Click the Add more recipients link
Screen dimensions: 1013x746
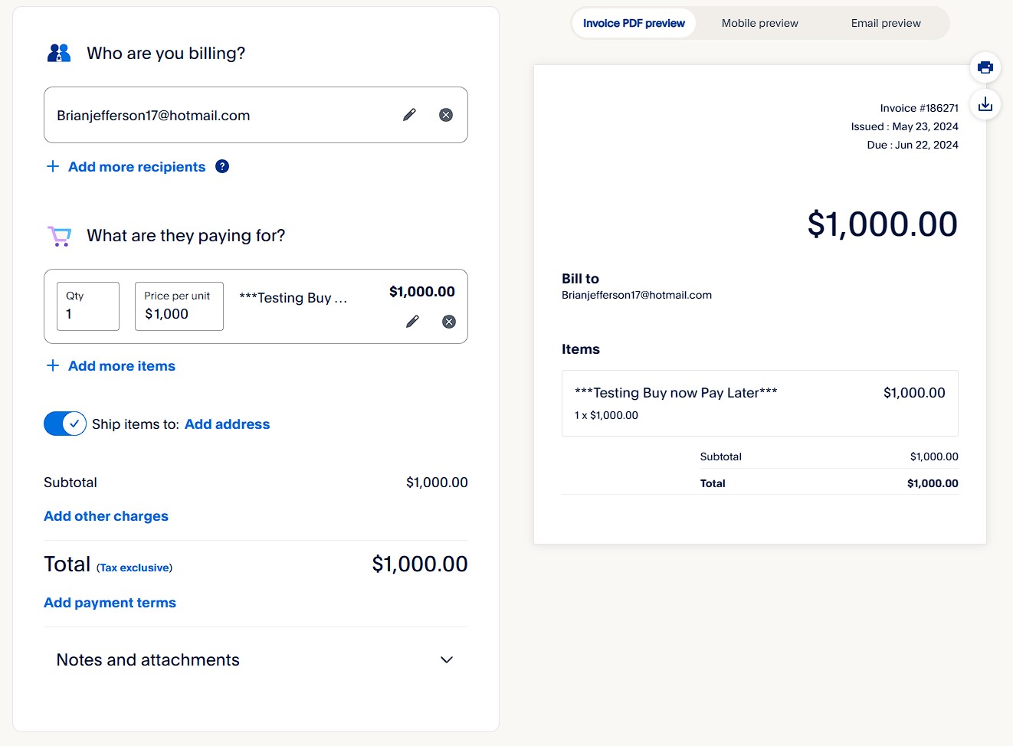click(x=136, y=167)
